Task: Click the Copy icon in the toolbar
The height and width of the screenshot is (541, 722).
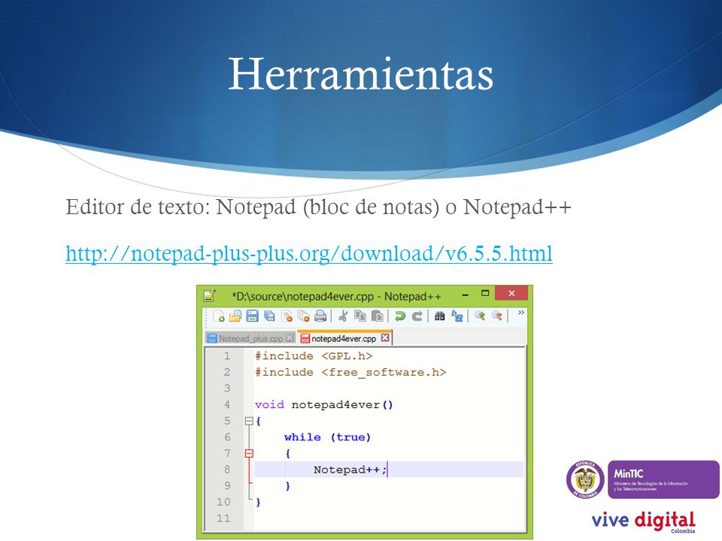Action: coord(360,316)
